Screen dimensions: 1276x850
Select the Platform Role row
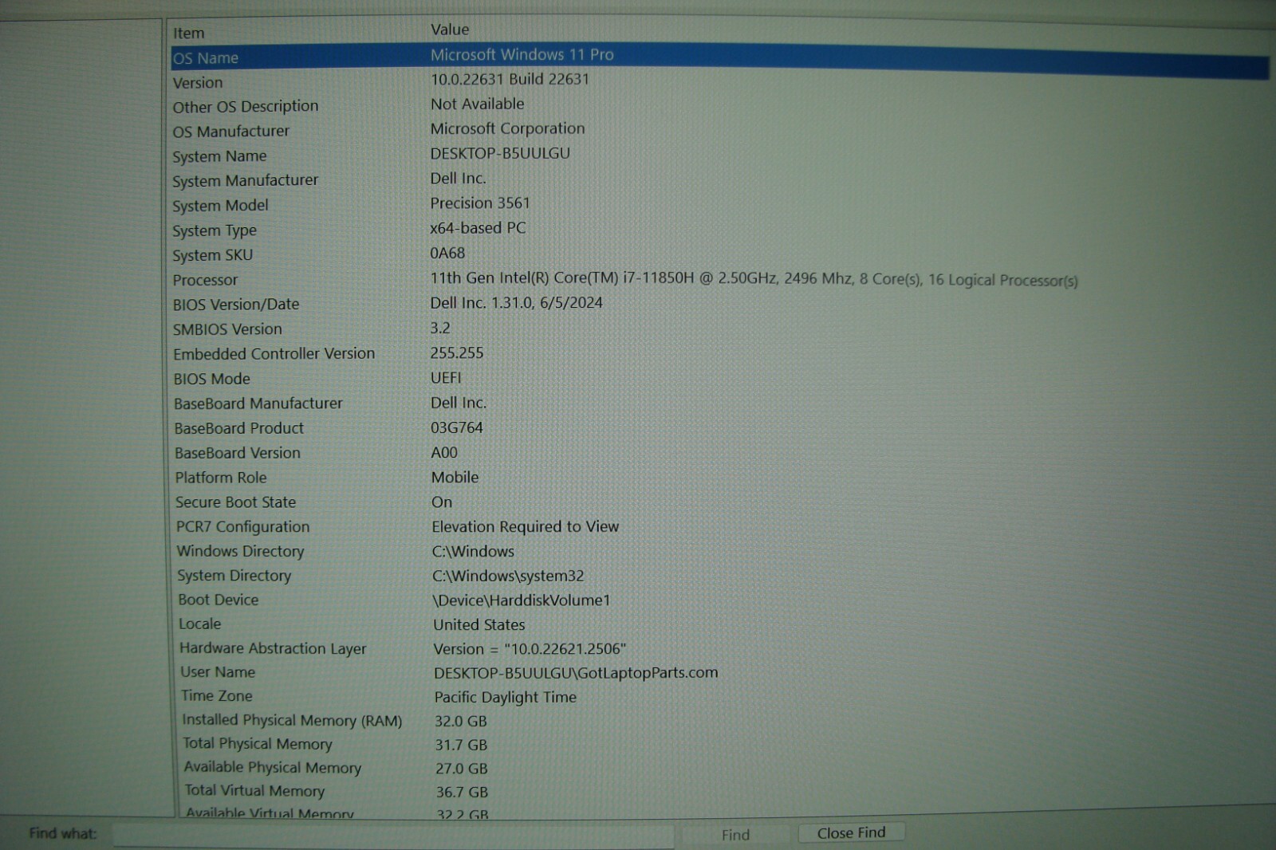pos(221,478)
